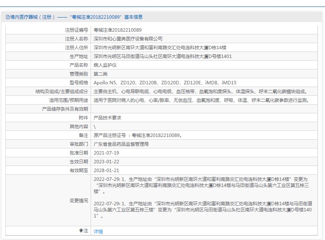Select the 结构及组成/主要组成成分 label
The image size is (325, 240).
[x=62, y=92]
